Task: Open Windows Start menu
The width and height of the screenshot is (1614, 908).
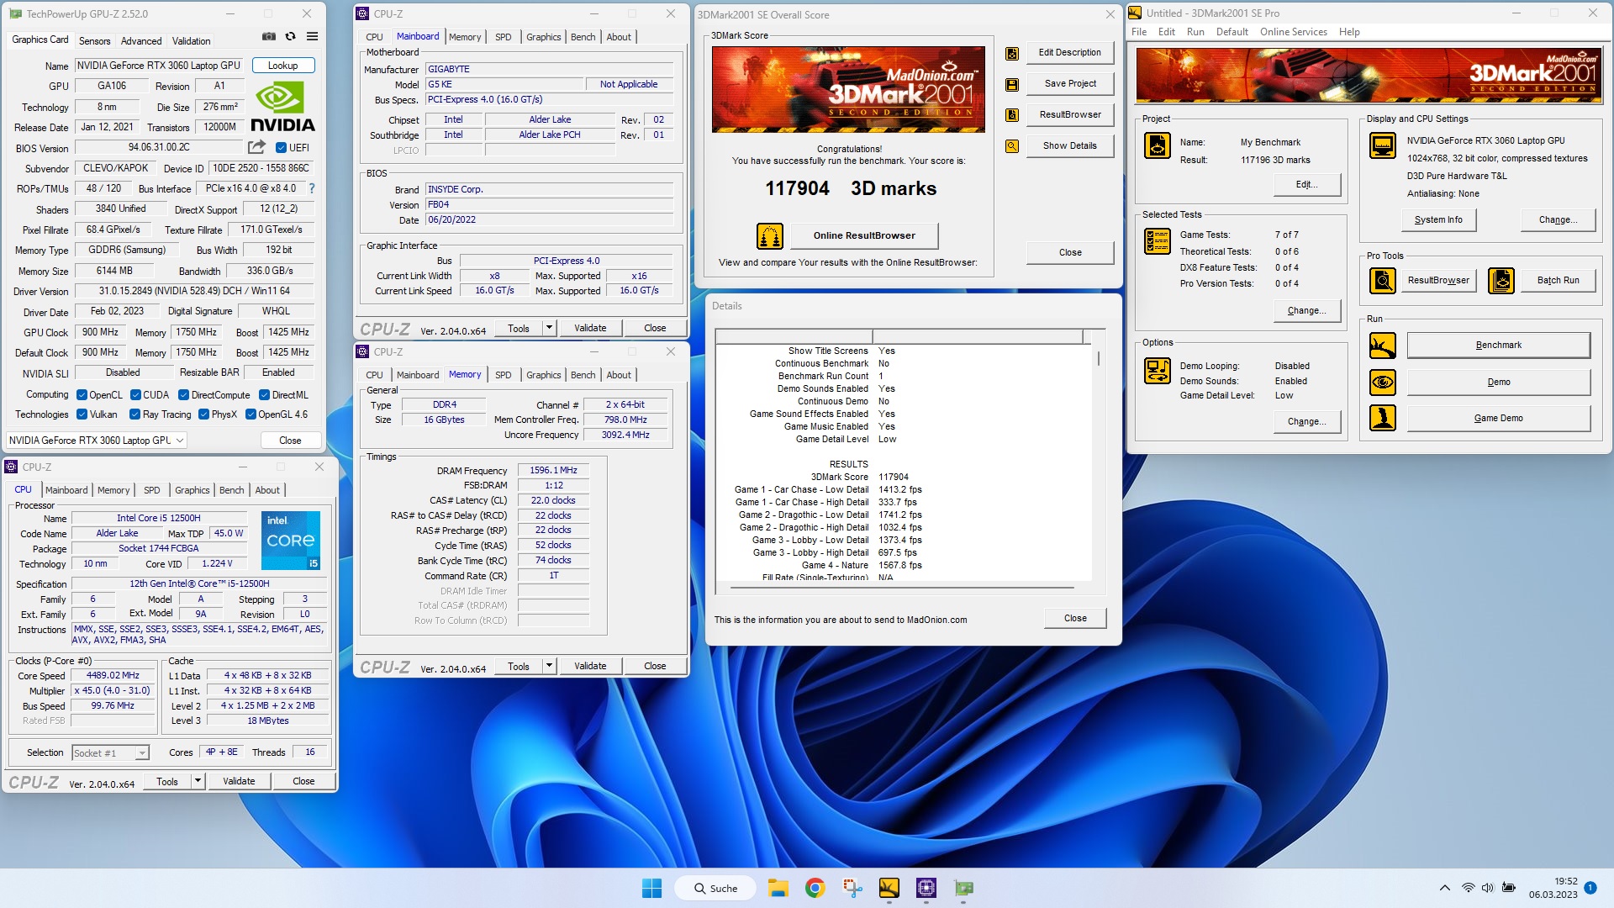Action: (651, 888)
